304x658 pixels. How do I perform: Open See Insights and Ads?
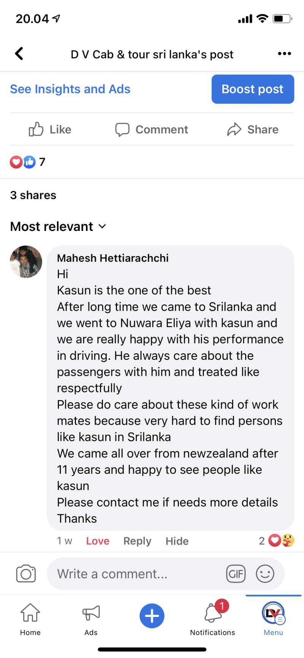pyautogui.click(x=70, y=89)
